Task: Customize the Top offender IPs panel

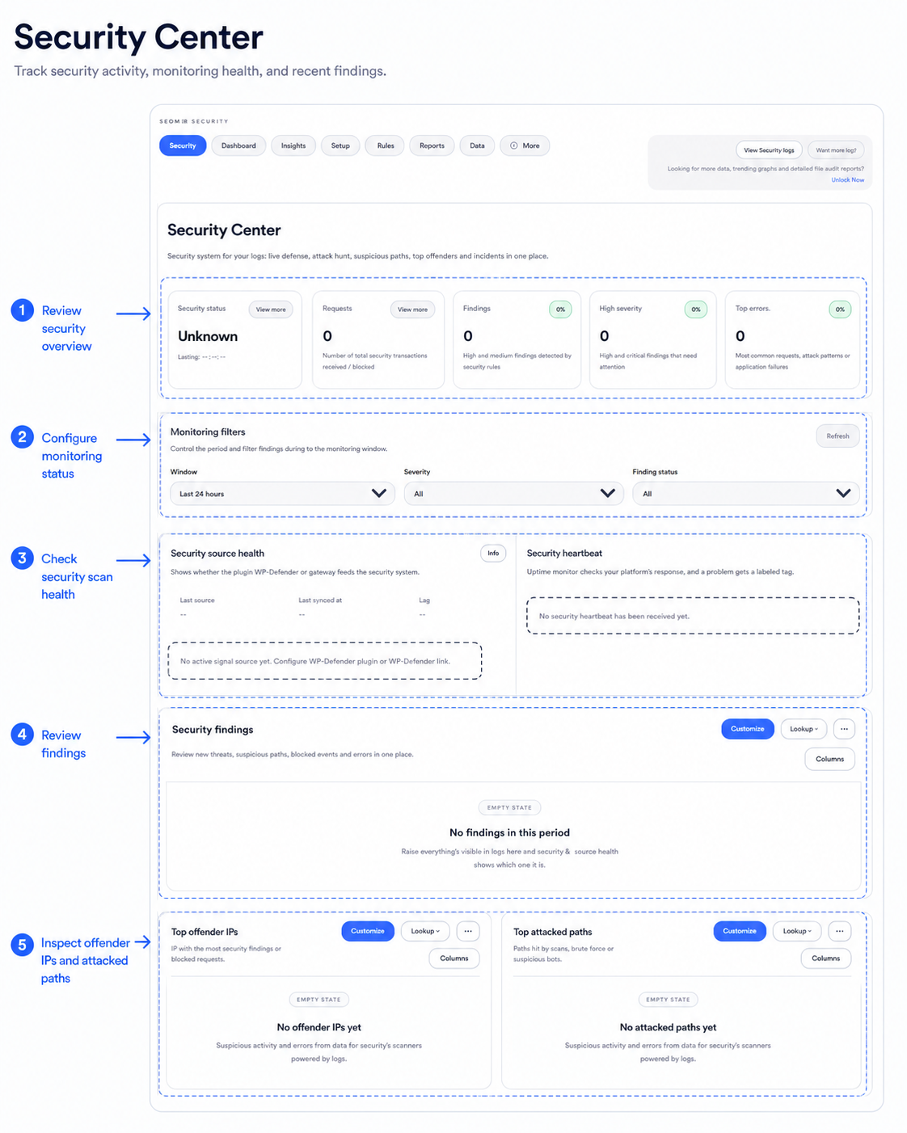Action: [x=368, y=931]
